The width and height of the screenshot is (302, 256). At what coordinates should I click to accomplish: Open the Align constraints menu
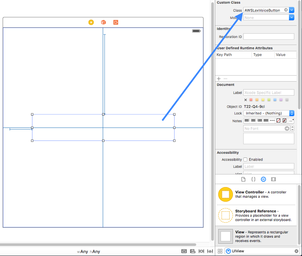(193, 251)
